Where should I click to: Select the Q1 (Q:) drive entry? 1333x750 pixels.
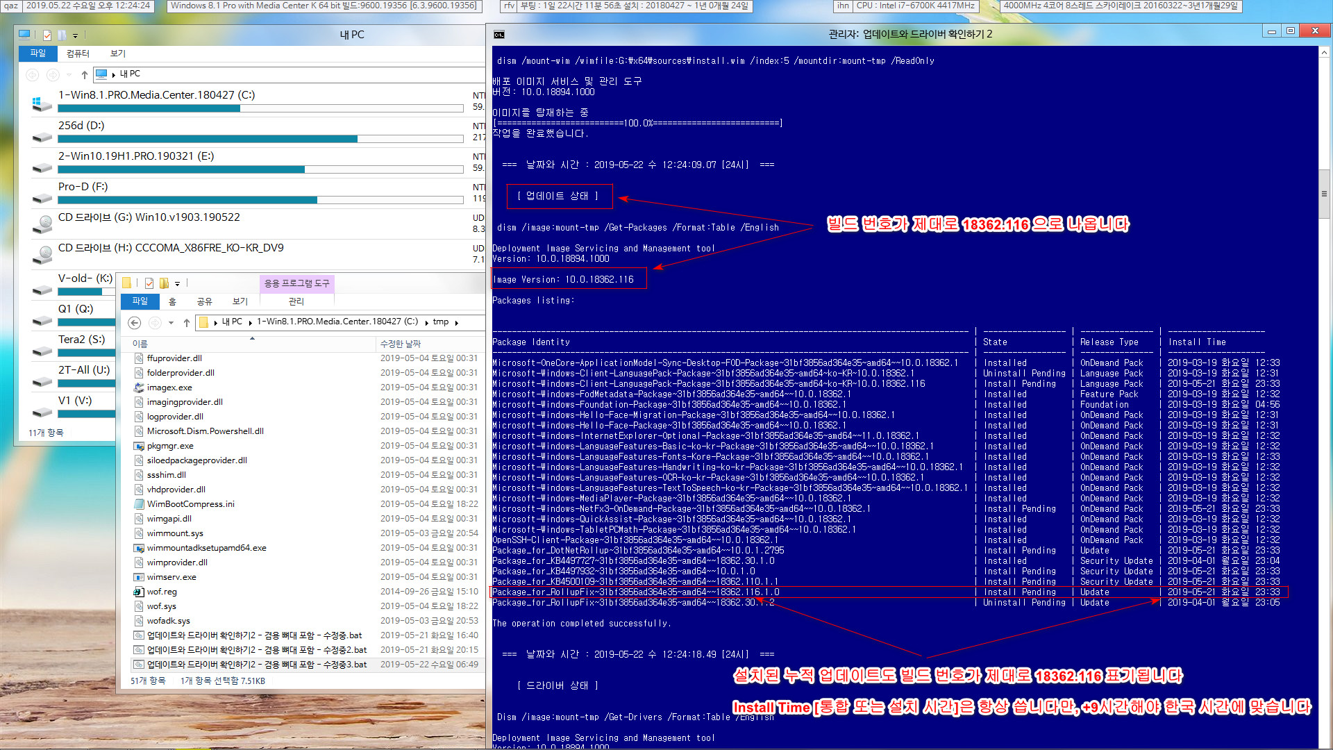click(x=73, y=315)
